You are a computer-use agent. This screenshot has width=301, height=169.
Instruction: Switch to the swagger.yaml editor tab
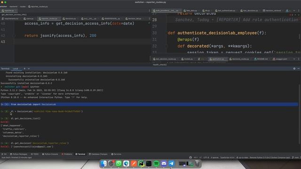(281, 59)
